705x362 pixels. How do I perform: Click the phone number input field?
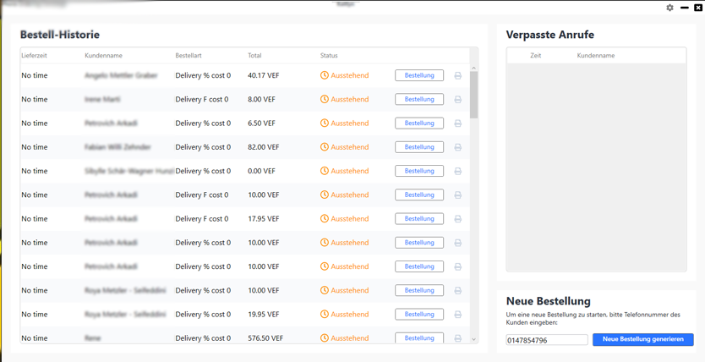[x=547, y=340]
